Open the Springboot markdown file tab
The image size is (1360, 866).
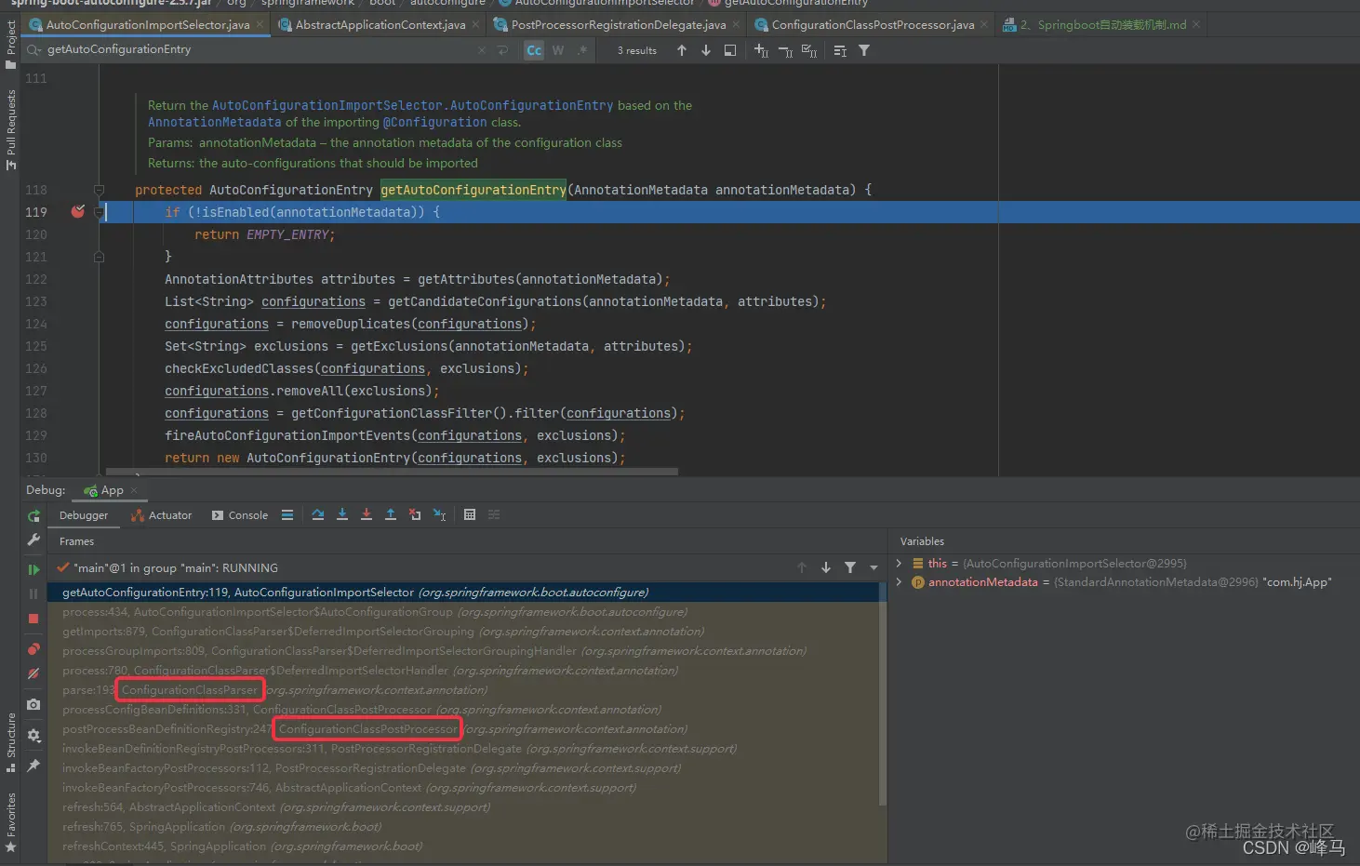pos(1103,25)
